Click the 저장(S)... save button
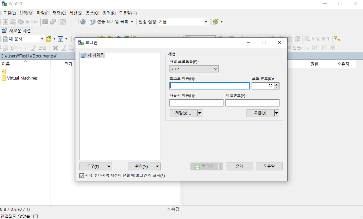This screenshot has width=363, height=219. tap(183, 113)
